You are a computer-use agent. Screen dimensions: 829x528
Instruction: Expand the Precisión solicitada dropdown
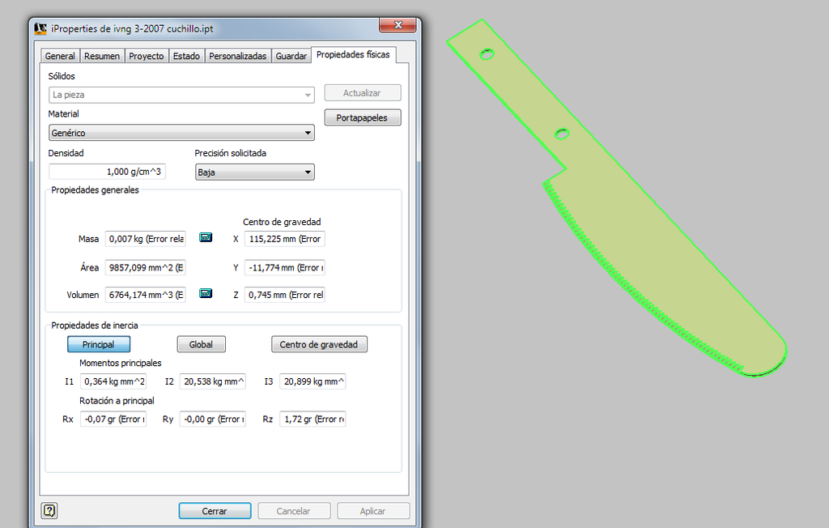pyautogui.click(x=254, y=172)
